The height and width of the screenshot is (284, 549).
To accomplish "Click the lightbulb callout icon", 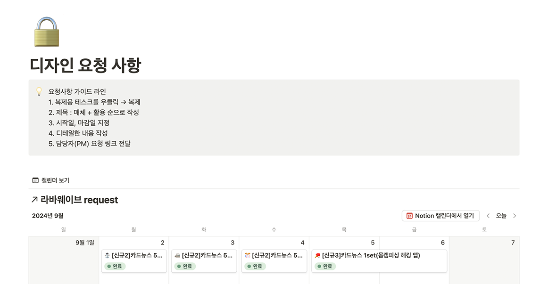I will tap(40, 91).
